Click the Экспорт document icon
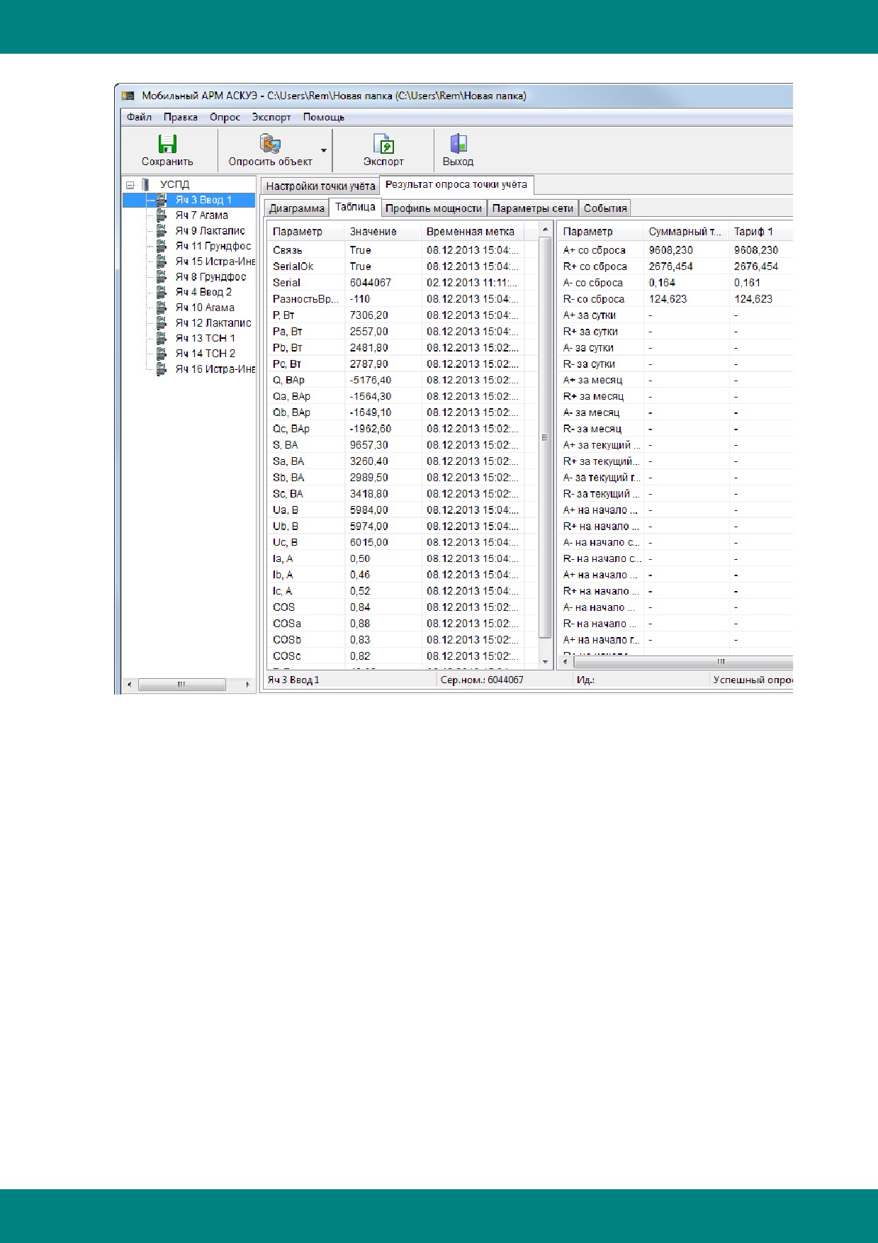Viewport: 878px width, 1243px height. (x=383, y=144)
